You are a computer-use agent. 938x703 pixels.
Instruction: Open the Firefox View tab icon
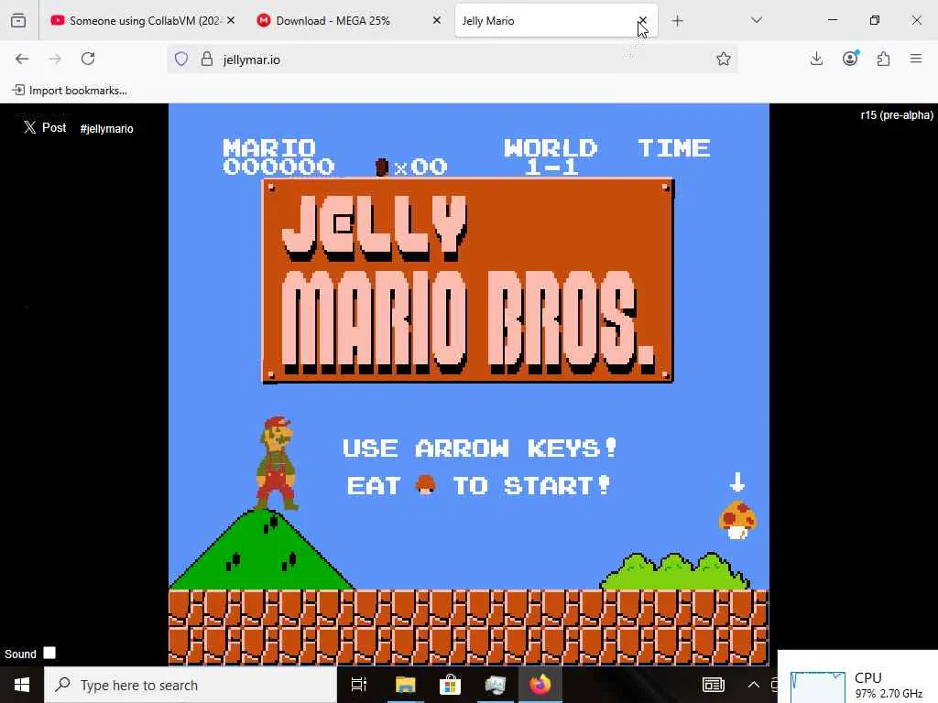pyautogui.click(x=18, y=20)
